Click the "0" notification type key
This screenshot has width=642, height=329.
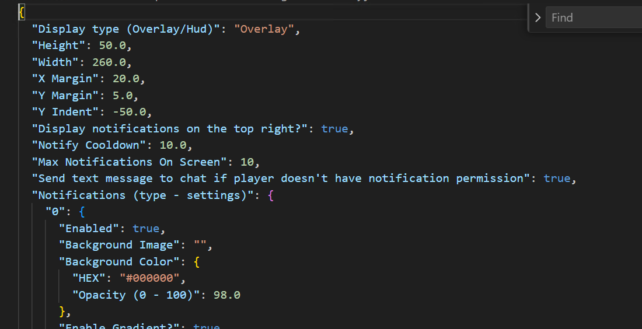coord(55,212)
